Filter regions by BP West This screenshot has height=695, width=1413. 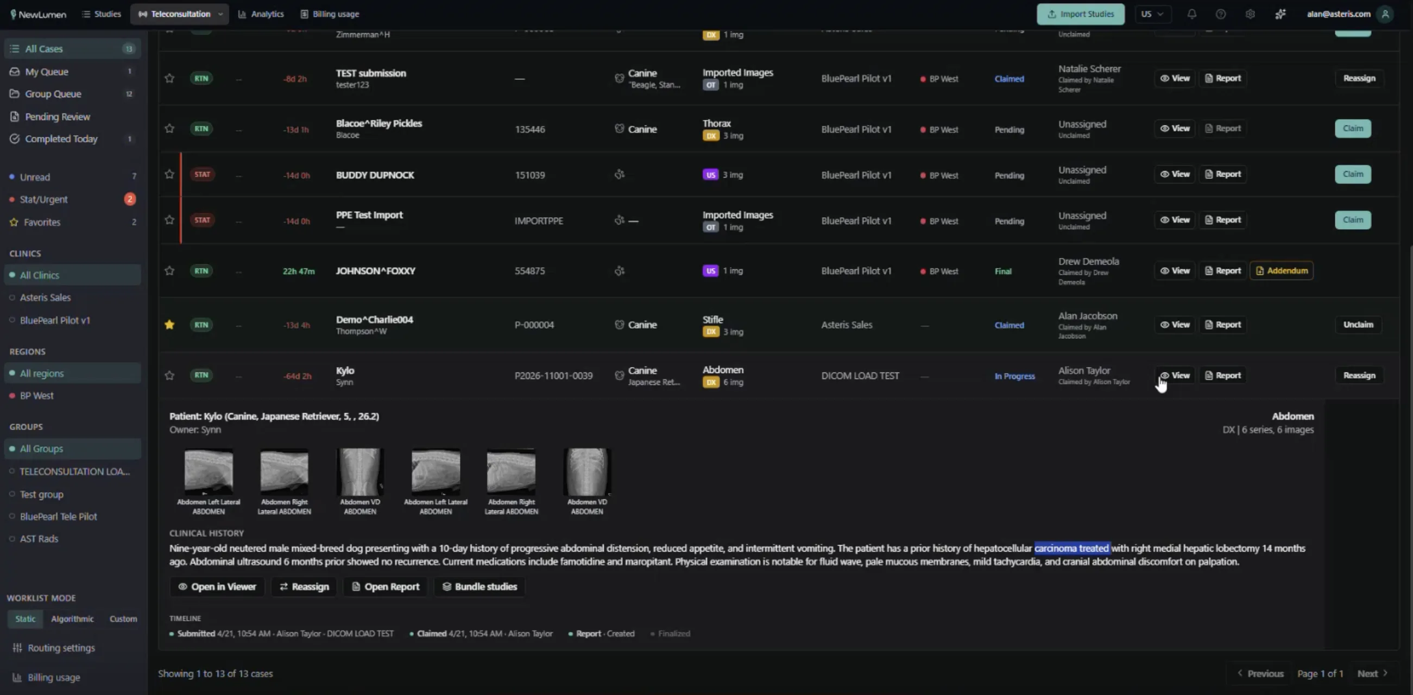coord(72,396)
